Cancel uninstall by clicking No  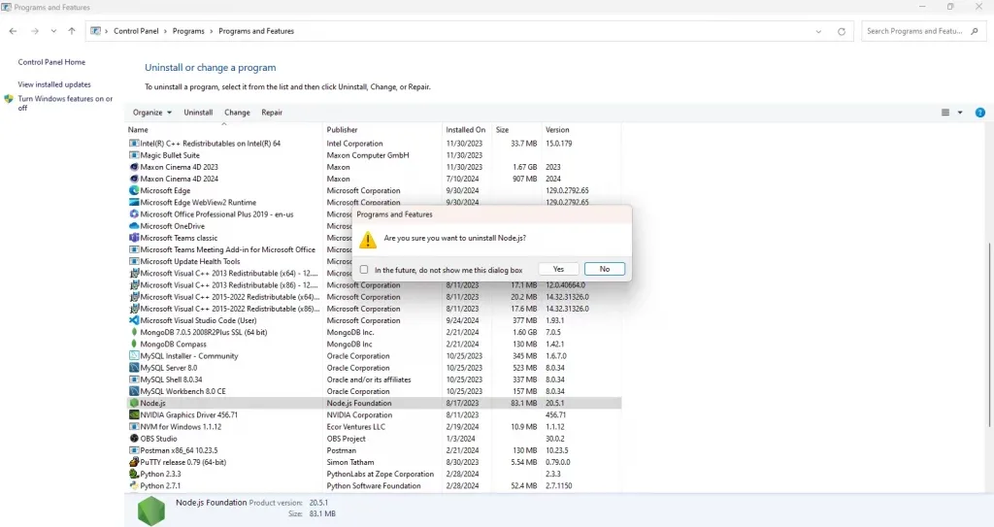click(x=605, y=270)
